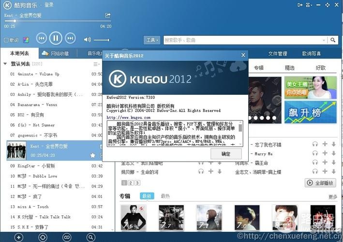Select song 06 f(x) - Hot Summer
This screenshot has height=242, width=343.
pos(57,125)
